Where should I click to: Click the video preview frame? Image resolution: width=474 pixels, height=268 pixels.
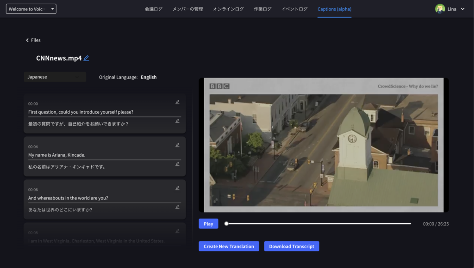[x=324, y=145]
